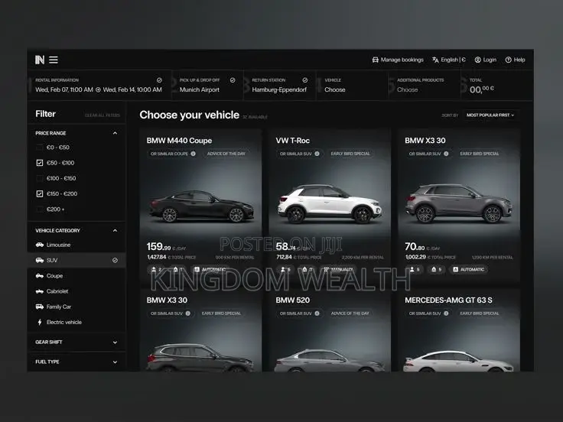Image resolution: width=563 pixels, height=422 pixels.
Task: Click seats icon on top BMW X3 30 card
Action: (412, 270)
